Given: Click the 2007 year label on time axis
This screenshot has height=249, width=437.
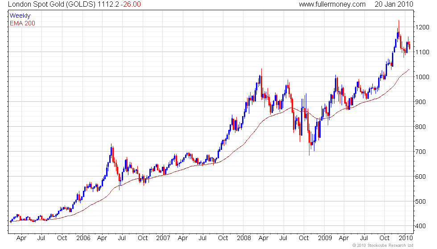Looking at the screenshot, I should pyautogui.click(x=163, y=238).
